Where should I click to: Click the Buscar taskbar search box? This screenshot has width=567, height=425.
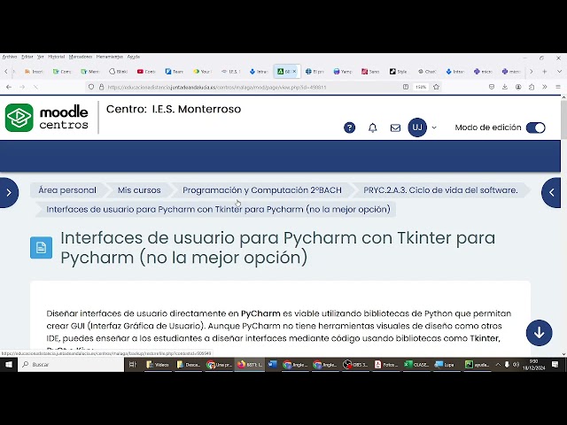click(71, 365)
